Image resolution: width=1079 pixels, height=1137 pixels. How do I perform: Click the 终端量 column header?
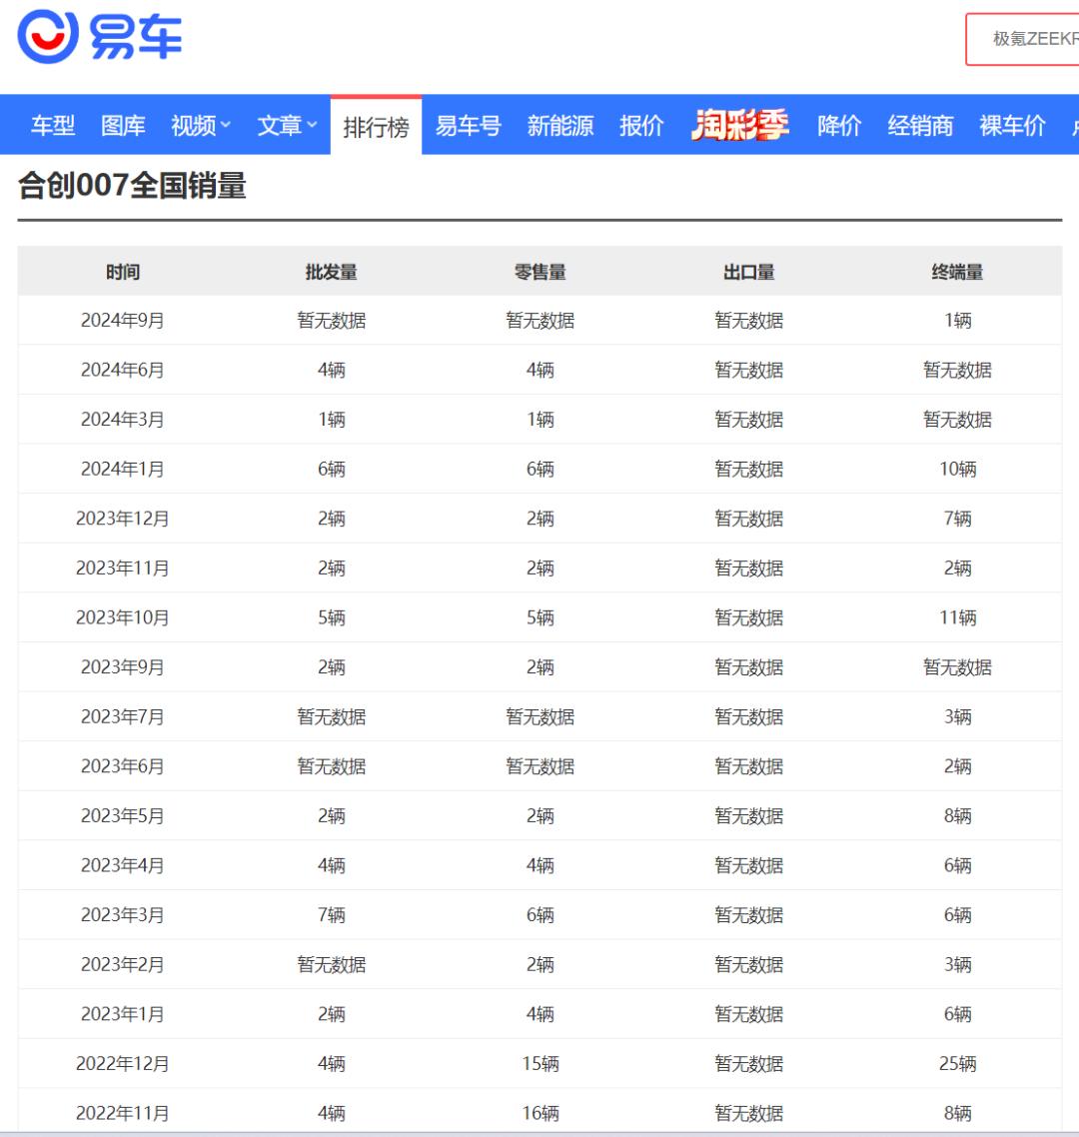[958, 272]
